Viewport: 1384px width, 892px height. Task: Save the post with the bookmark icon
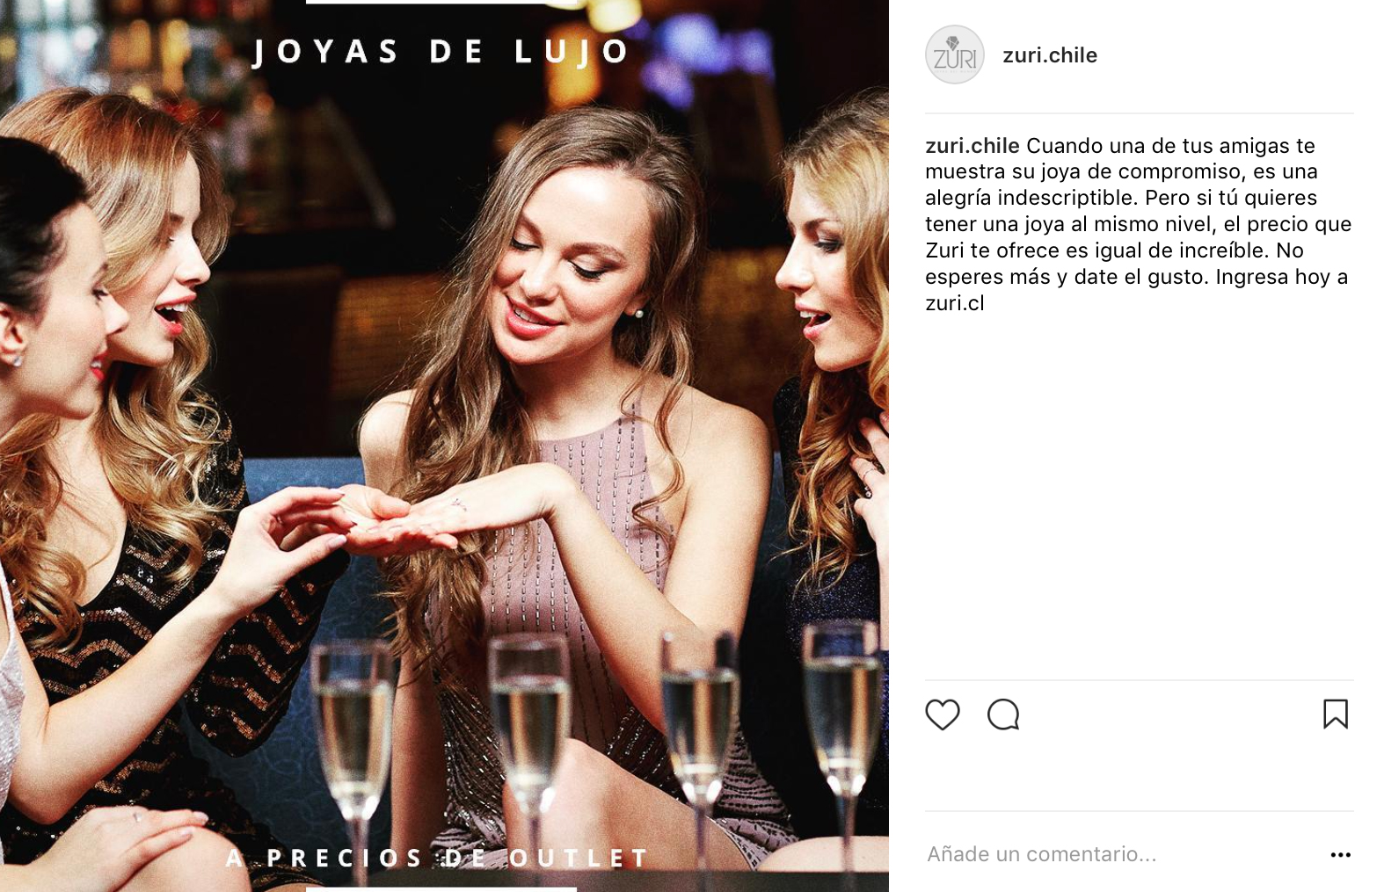pyautogui.click(x=1336, y=714)
